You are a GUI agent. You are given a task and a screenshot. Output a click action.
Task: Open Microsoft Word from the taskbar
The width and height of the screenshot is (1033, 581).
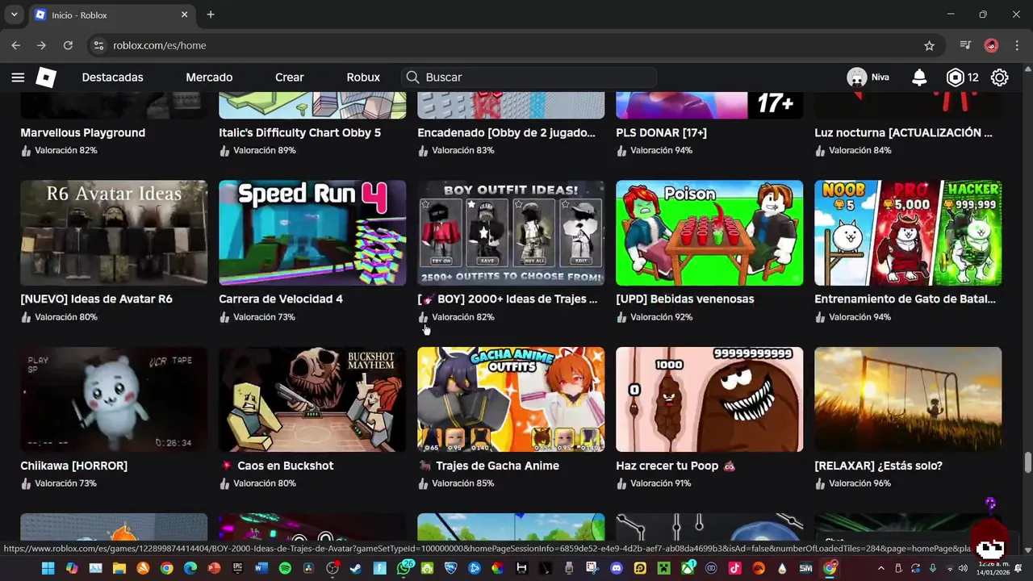(261, 568)
